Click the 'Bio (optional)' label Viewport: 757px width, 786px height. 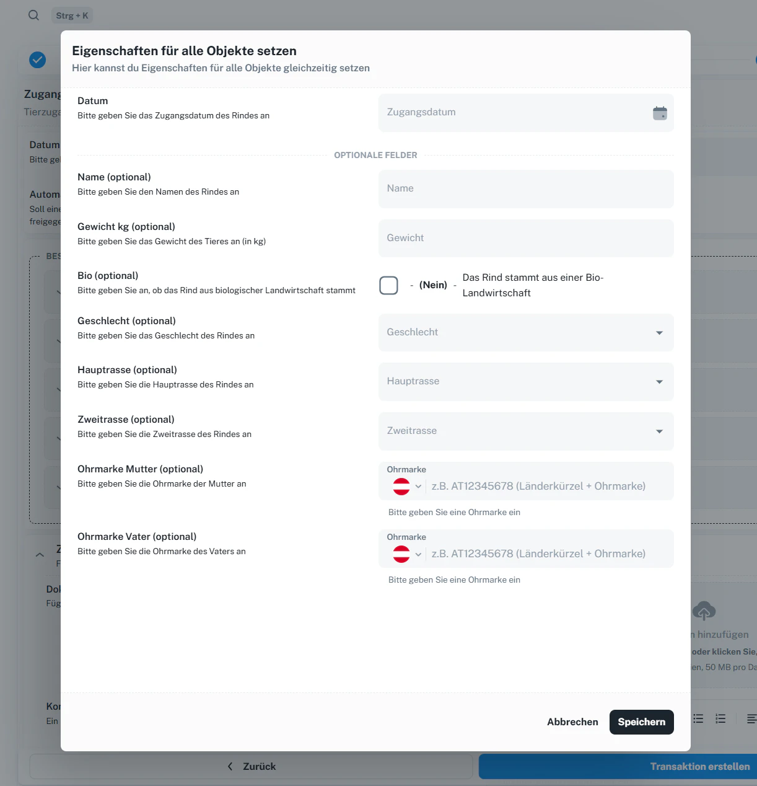point(108,276)
